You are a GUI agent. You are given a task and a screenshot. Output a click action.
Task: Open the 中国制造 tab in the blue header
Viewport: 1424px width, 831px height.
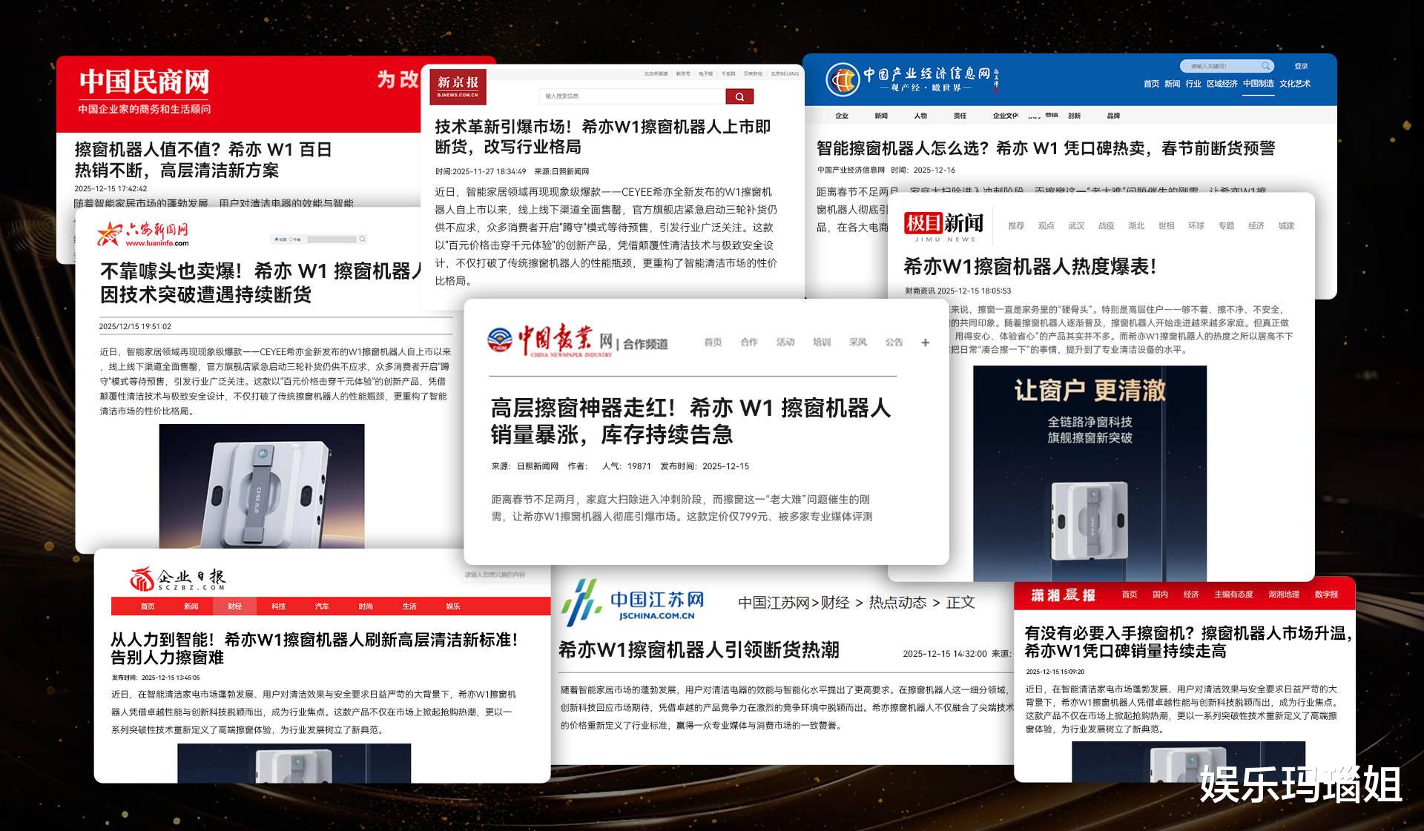1258,84
